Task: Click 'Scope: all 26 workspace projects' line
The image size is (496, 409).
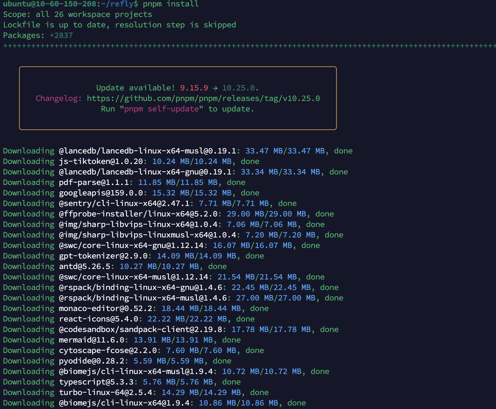Action: coord(78,15)
